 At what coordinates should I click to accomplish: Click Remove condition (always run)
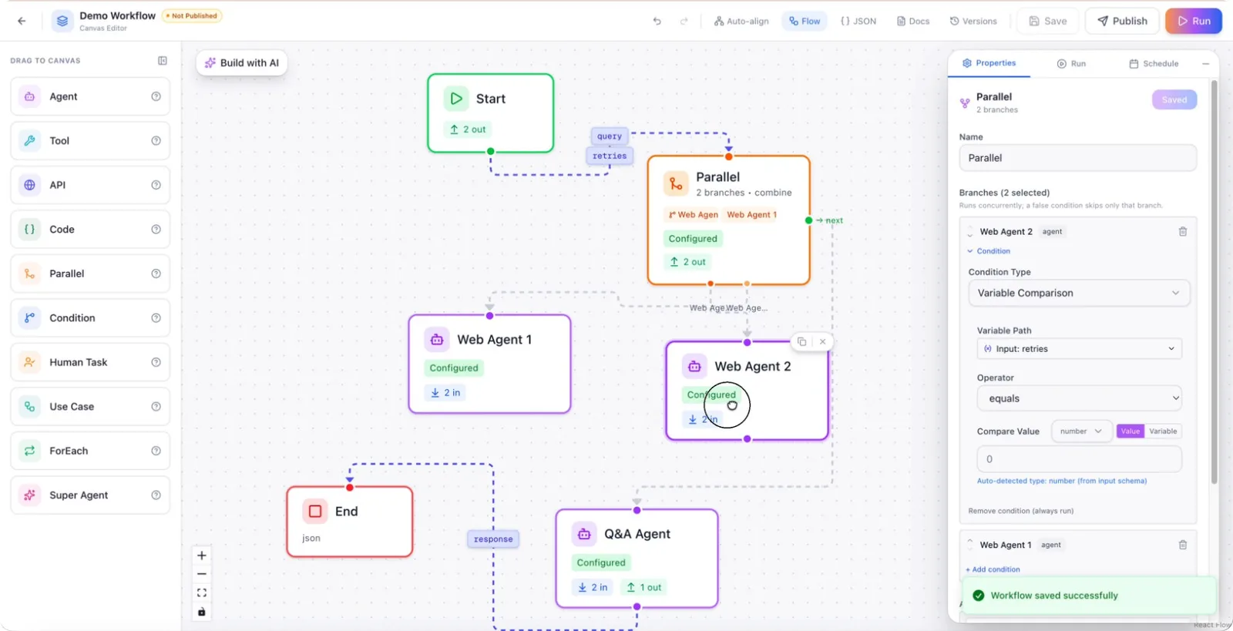(1021, 511)
